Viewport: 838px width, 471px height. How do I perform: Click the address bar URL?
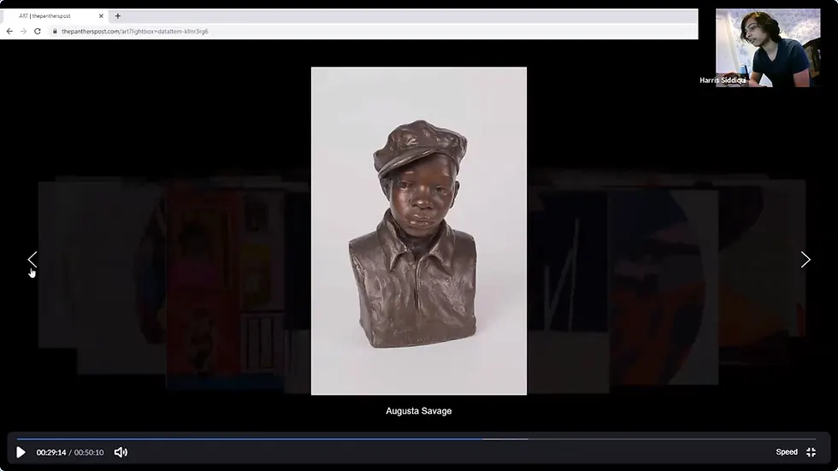coord(135,32)
